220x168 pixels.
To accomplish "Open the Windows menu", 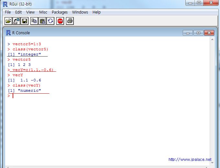I will click(80, 12).
